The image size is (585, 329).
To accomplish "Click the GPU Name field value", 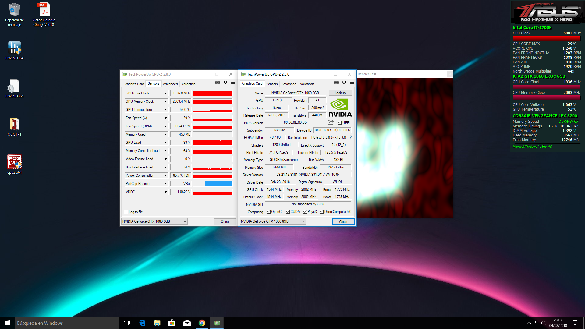I will 295,93.
